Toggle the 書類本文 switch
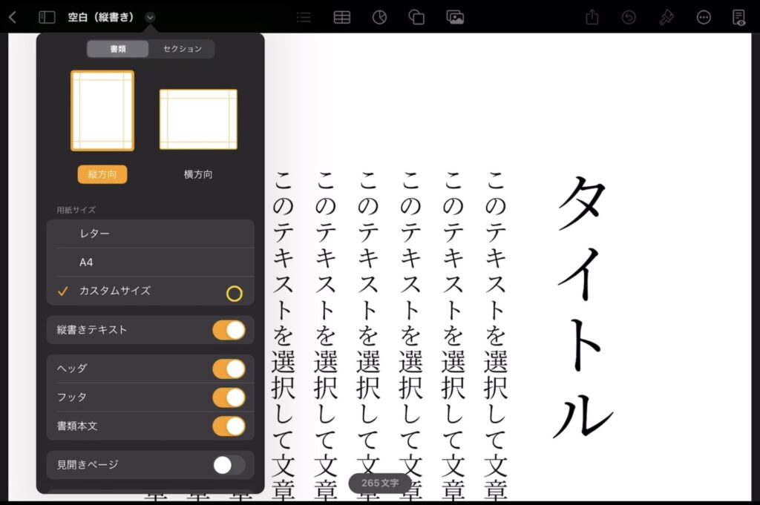 229,426
